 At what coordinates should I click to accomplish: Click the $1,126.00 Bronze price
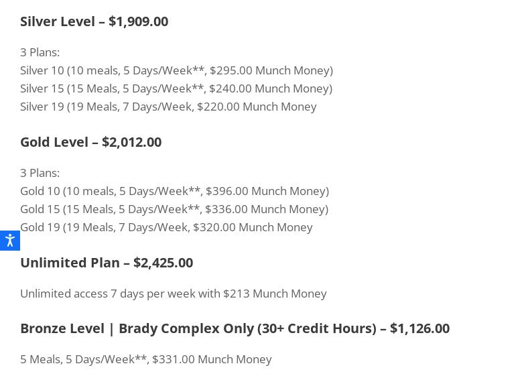(x=419, y=328)
